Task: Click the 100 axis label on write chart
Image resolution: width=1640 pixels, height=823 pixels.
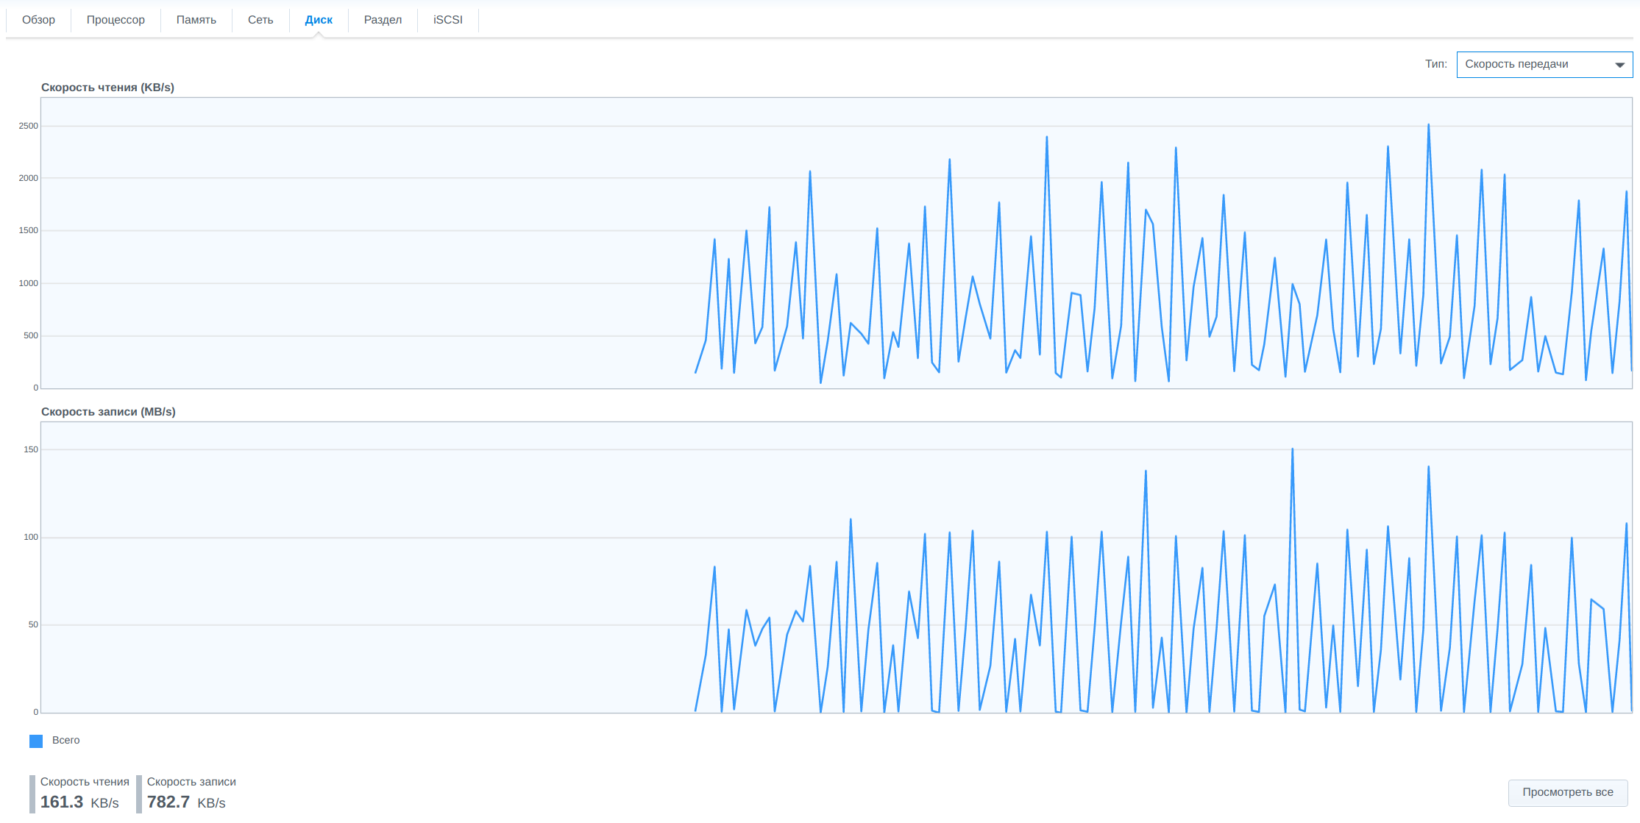Action: tap(31, 537)
